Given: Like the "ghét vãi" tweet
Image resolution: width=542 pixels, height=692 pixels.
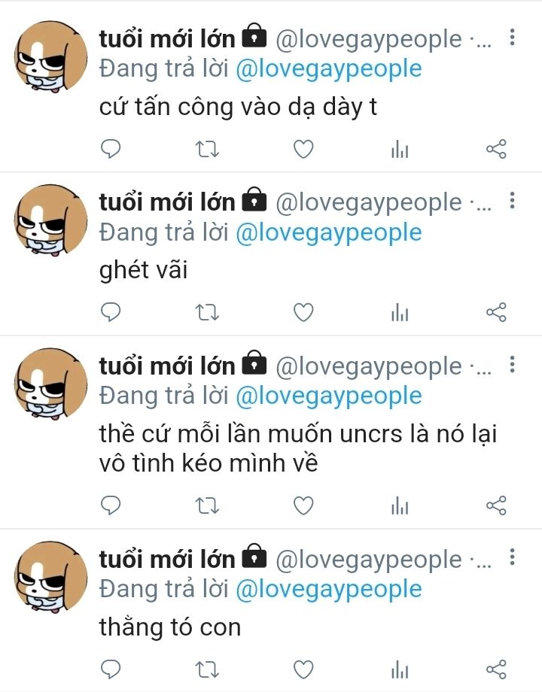Looking at the screenshot, I should tap(303, 312).
